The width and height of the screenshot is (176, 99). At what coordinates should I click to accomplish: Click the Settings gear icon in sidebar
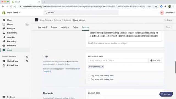click(x=4, y=97)
